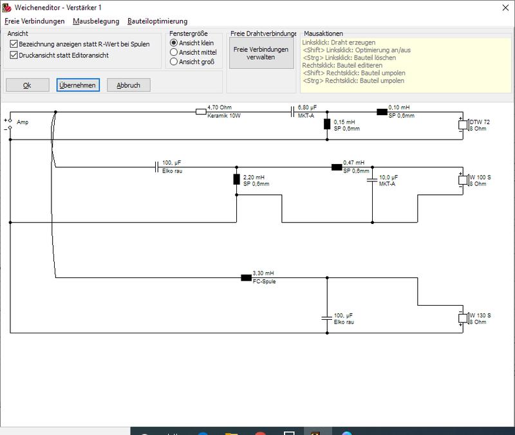Click Freie Verbindungen verwalten button

(x=261, y=53)
